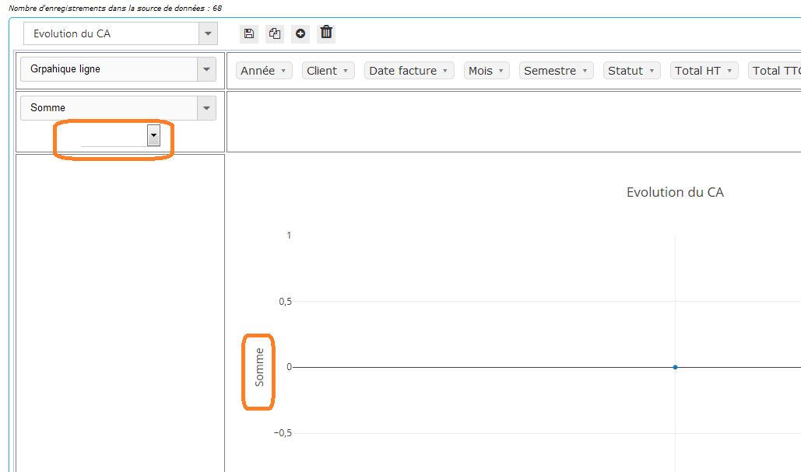Open the Statut field filter arrow
The height and width of the screenshot is (472, 801).
(652, 71)
